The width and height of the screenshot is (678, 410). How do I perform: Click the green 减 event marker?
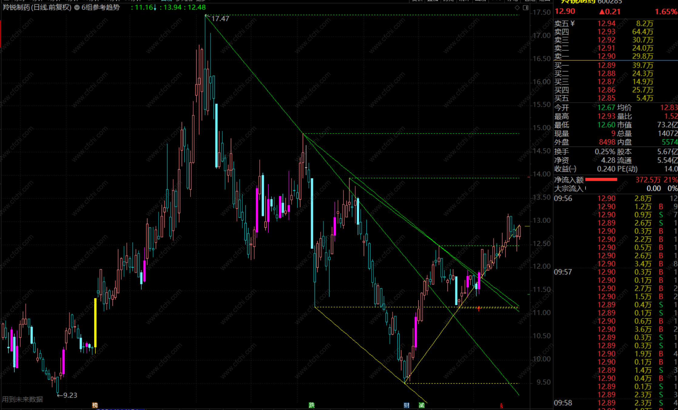[x=421, y=405]
